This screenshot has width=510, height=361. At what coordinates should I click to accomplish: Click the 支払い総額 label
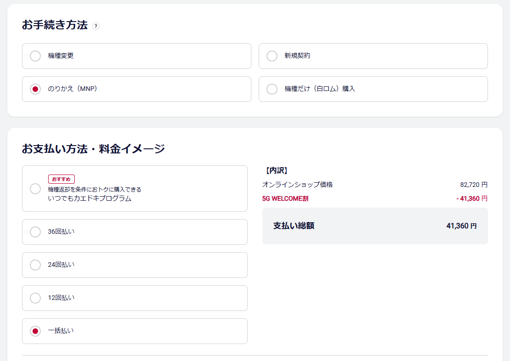(x=294, y=226)
